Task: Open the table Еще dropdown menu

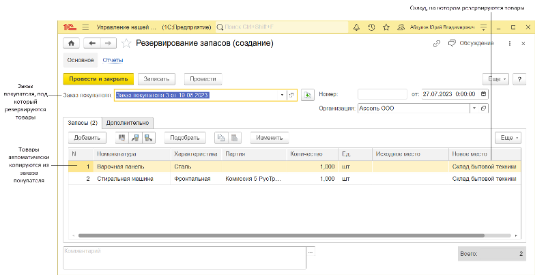Action: pyautogui.click(x=508, y=138)
